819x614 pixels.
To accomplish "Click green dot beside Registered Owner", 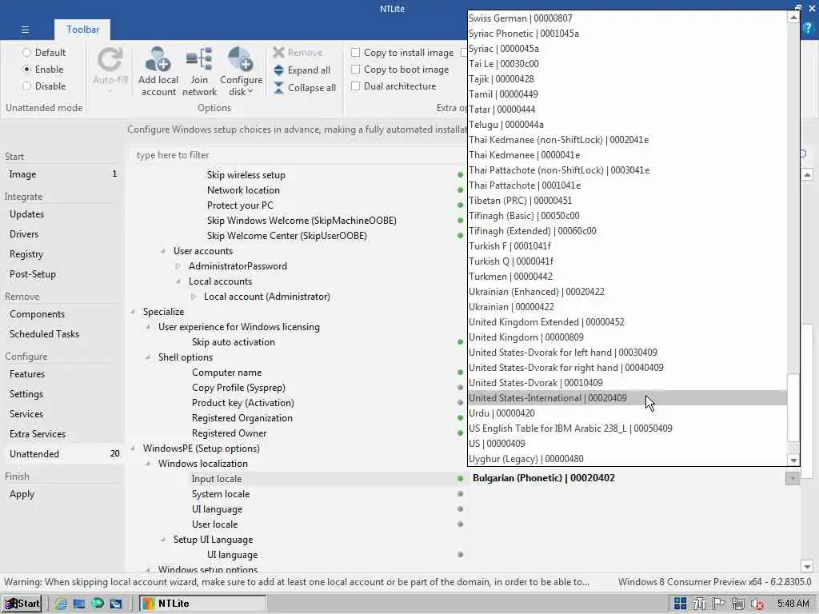I will [460, 433].
